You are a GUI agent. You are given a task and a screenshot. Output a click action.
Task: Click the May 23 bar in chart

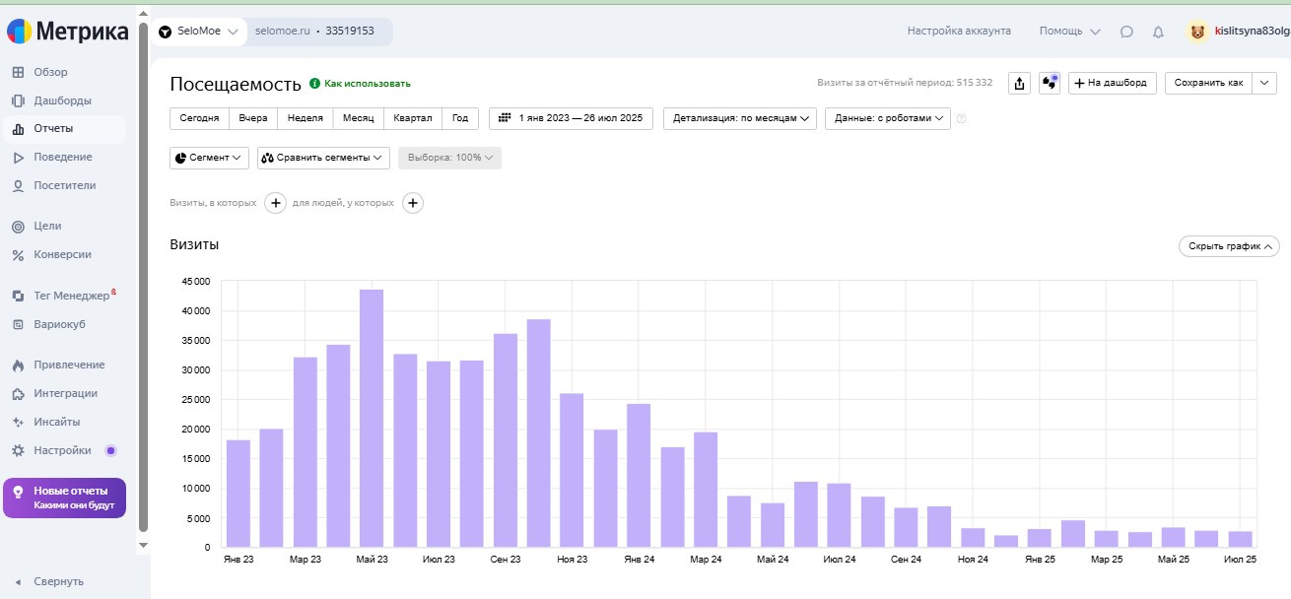372,418
